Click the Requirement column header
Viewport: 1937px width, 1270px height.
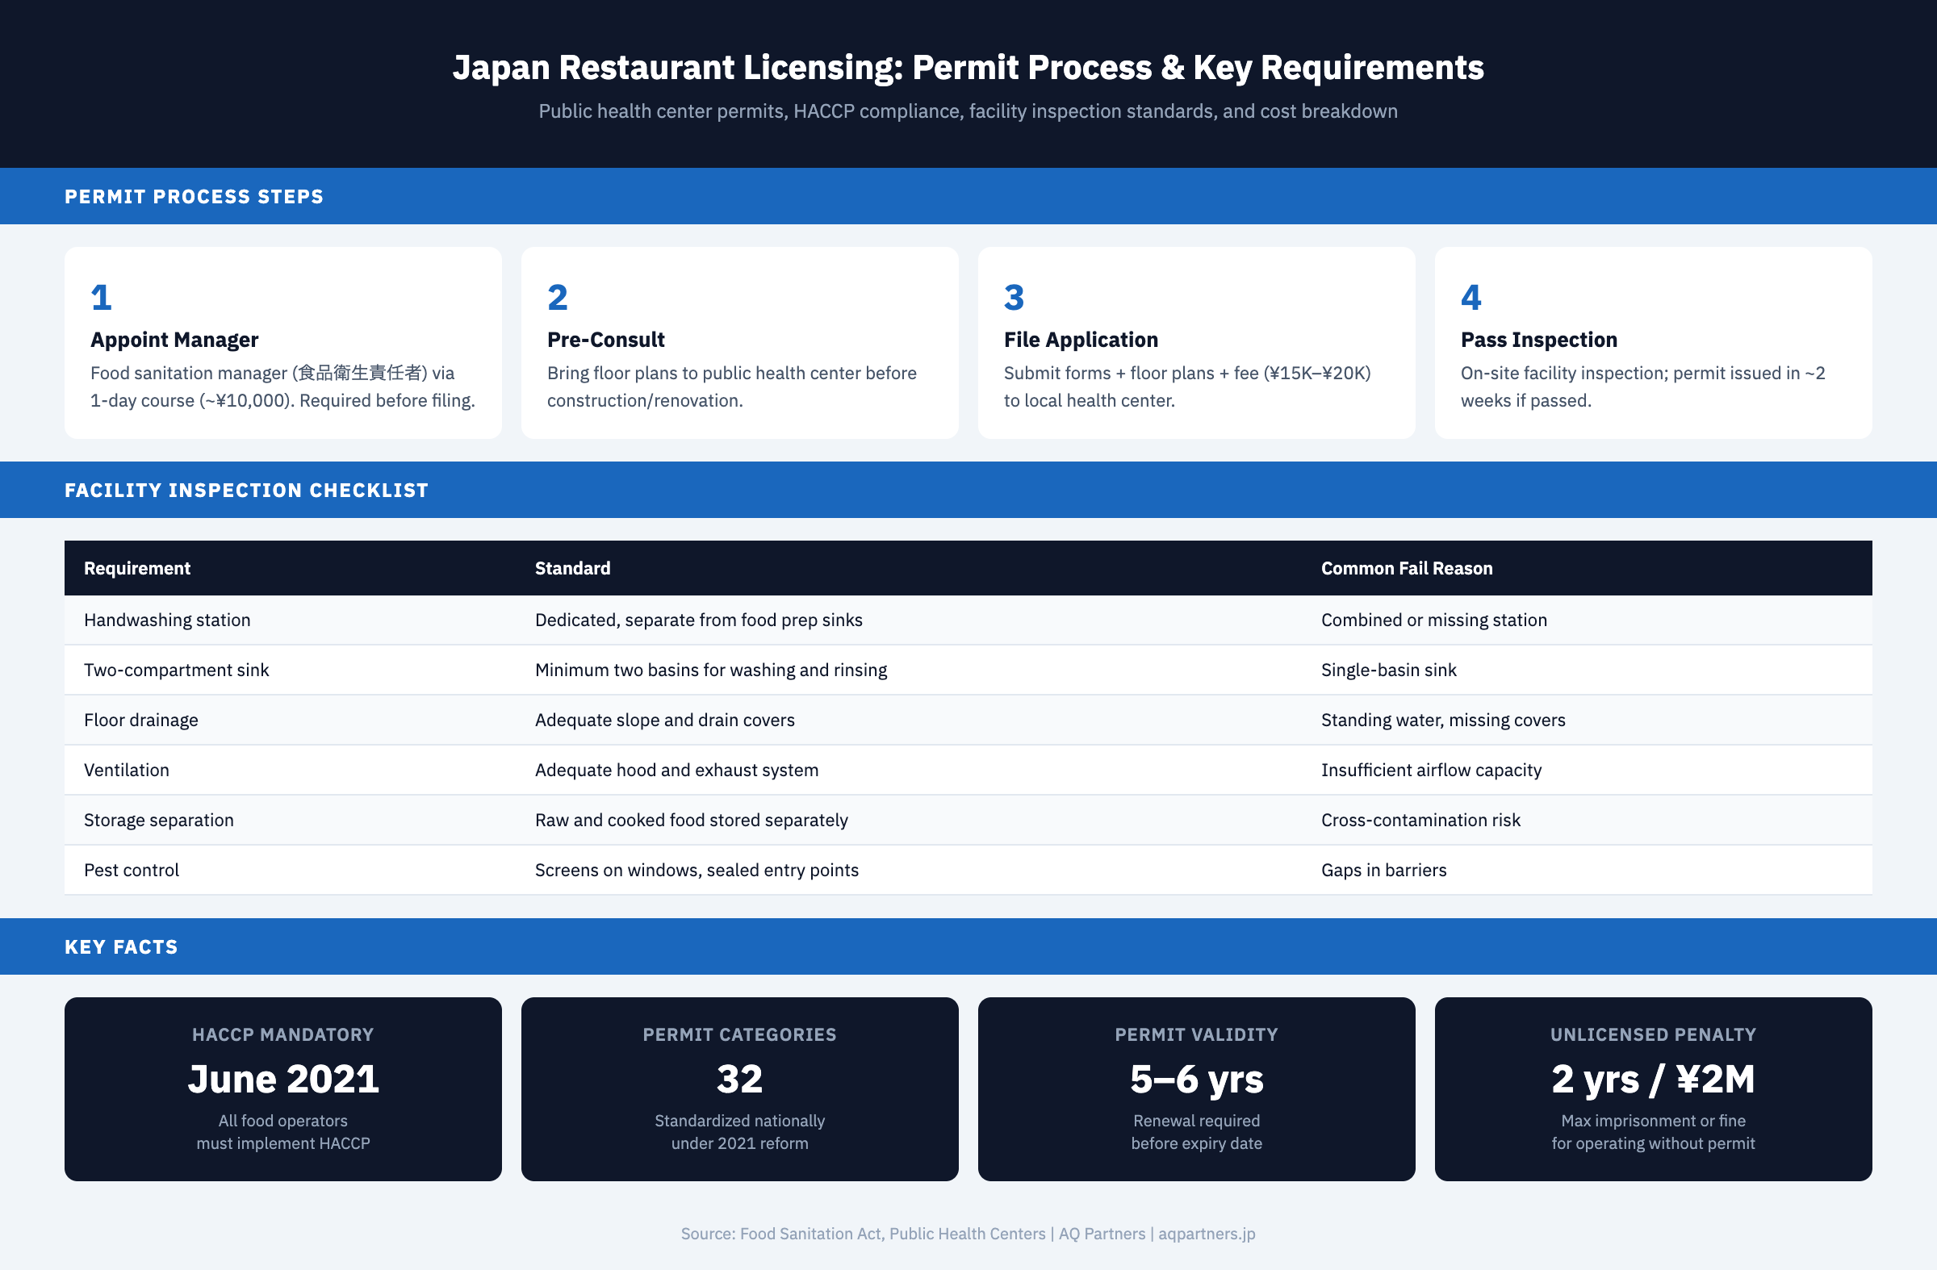pyautogui.click(x=136, y=567)
